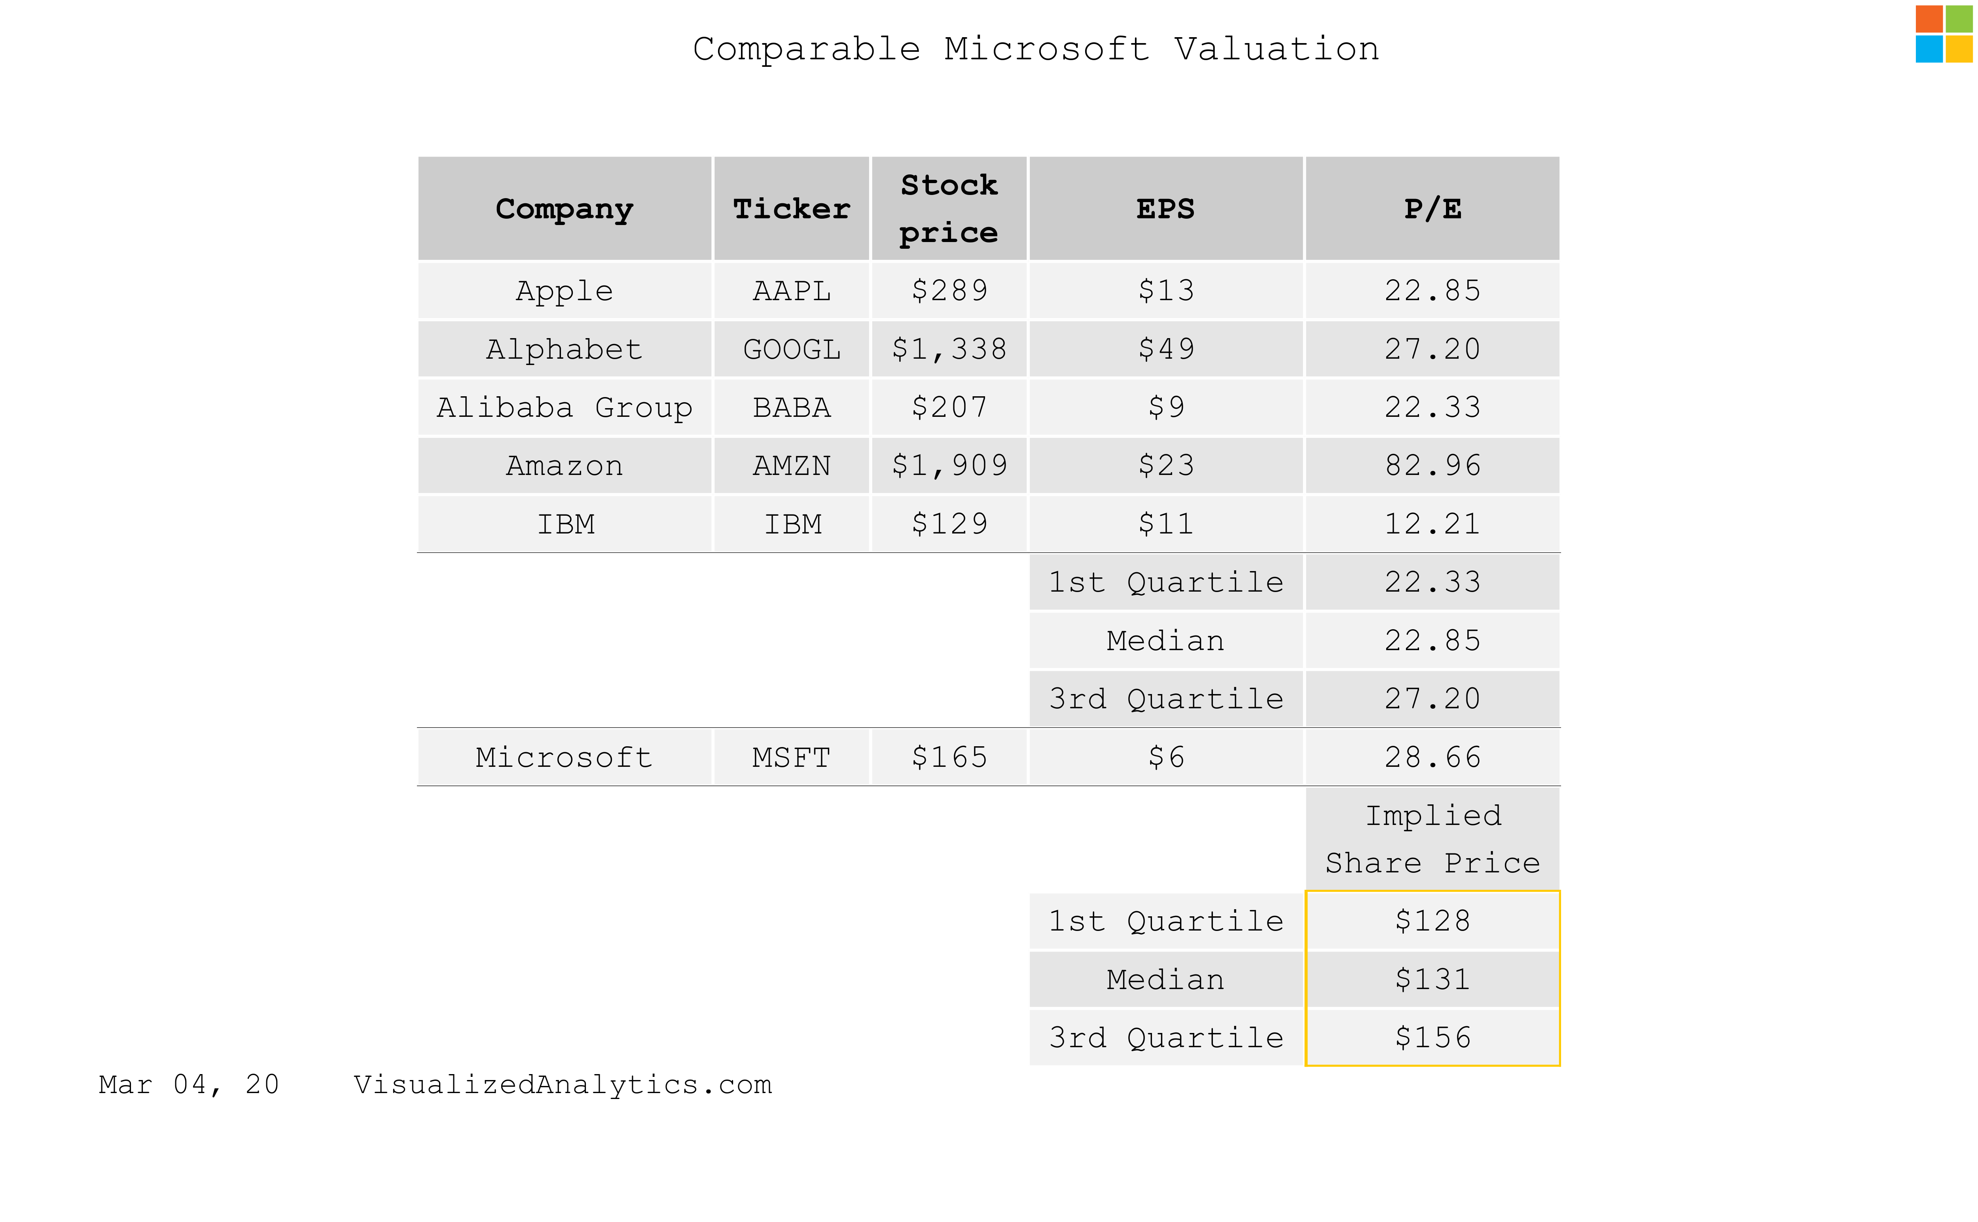
Task: Select Amazon's $1,909 stock price cell
Action: 949,465
